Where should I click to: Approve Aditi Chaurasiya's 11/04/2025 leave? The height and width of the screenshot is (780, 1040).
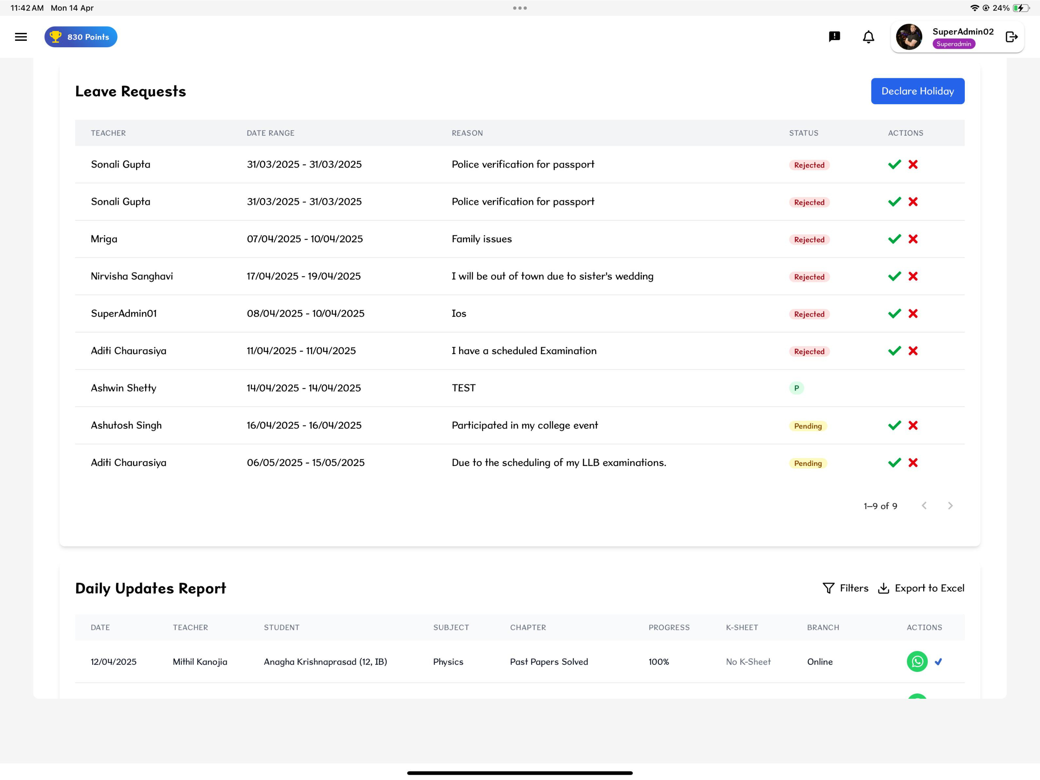[894, 351]
